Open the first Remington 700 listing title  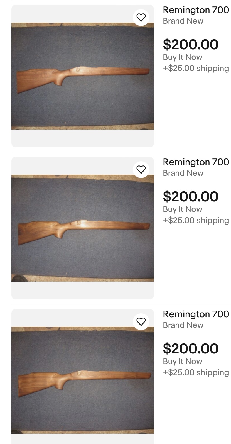click(x=196, y=10)
